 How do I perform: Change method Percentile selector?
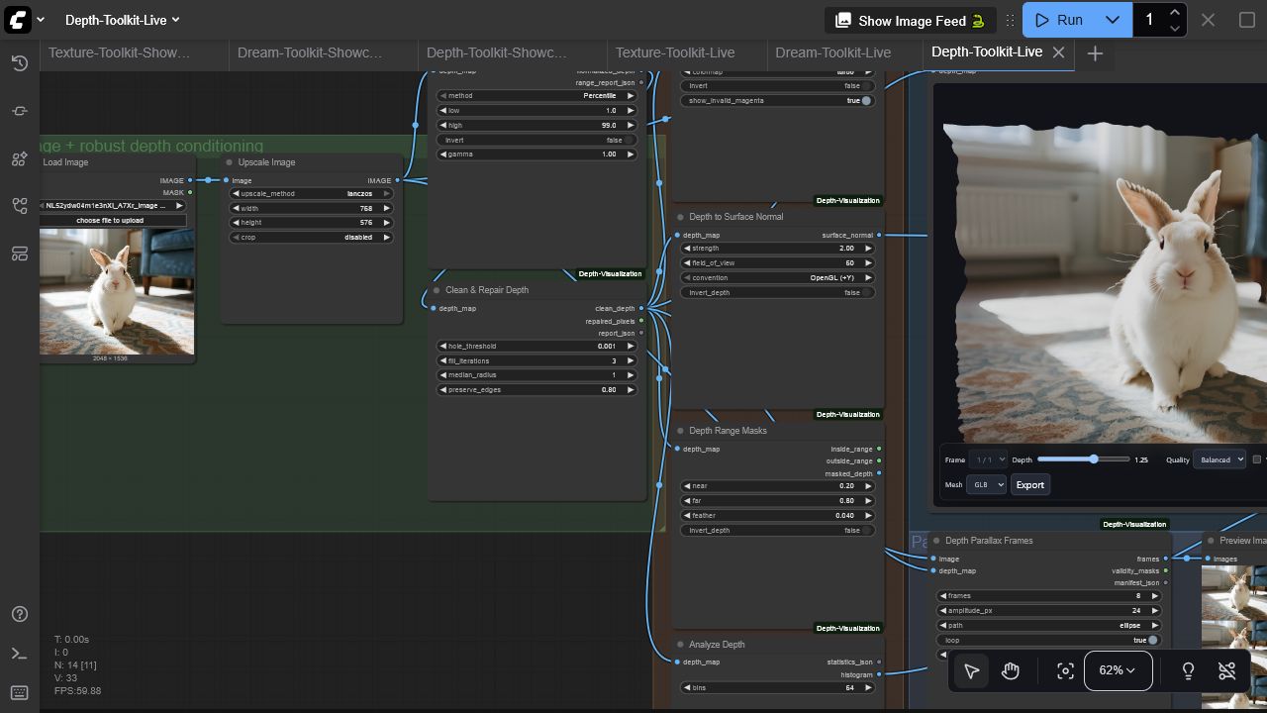pos(537,96)
